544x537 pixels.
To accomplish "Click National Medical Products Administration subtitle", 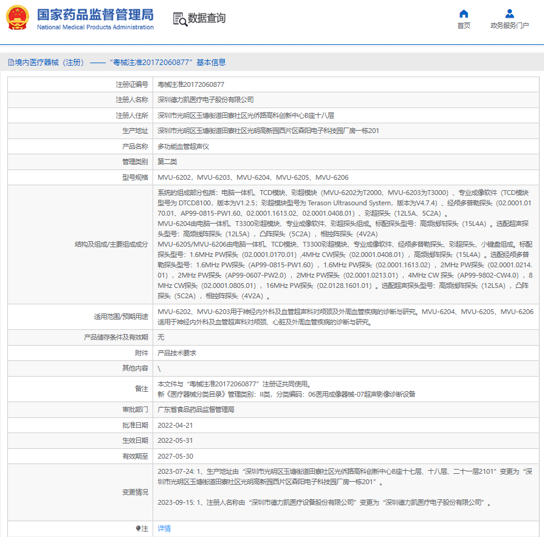I will pos(95,27).
